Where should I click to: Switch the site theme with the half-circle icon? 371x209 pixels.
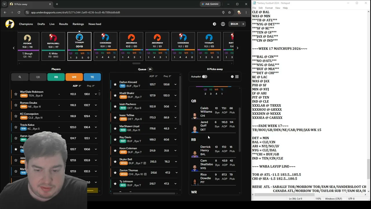pos(214,24)
